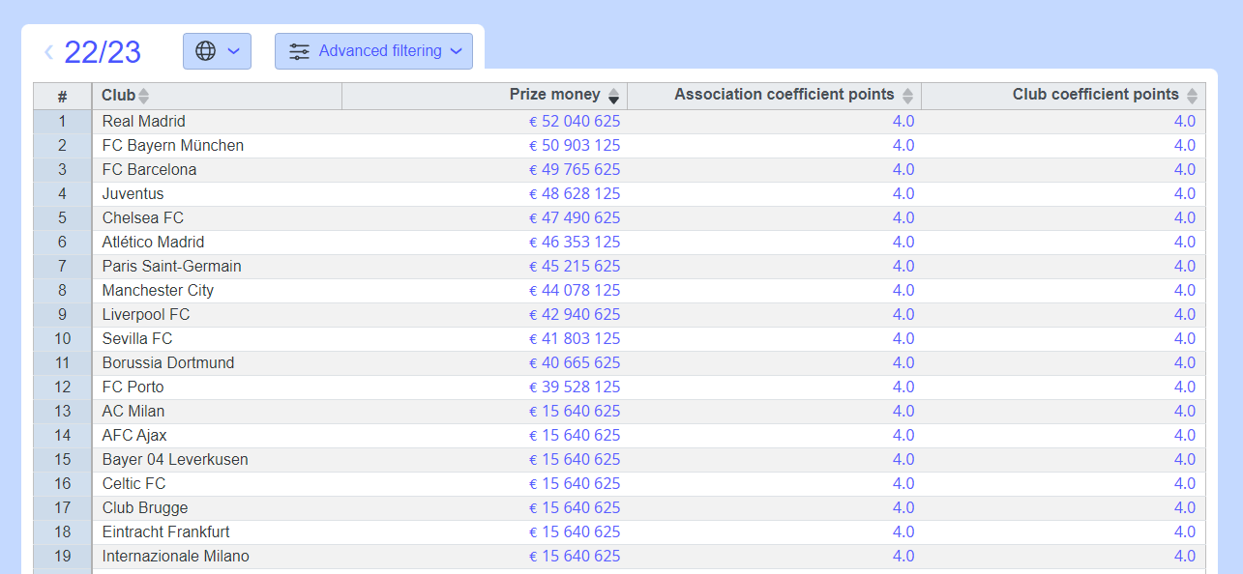Click Club Brugge's club coefficient points
Image resolution: width=1243 pixels, height=574 pixels.
[x=1185, y=508]
